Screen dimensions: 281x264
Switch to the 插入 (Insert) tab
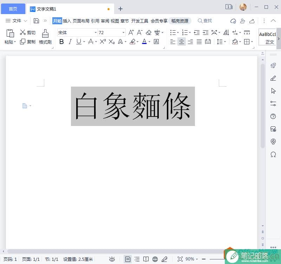coord(67,21)
